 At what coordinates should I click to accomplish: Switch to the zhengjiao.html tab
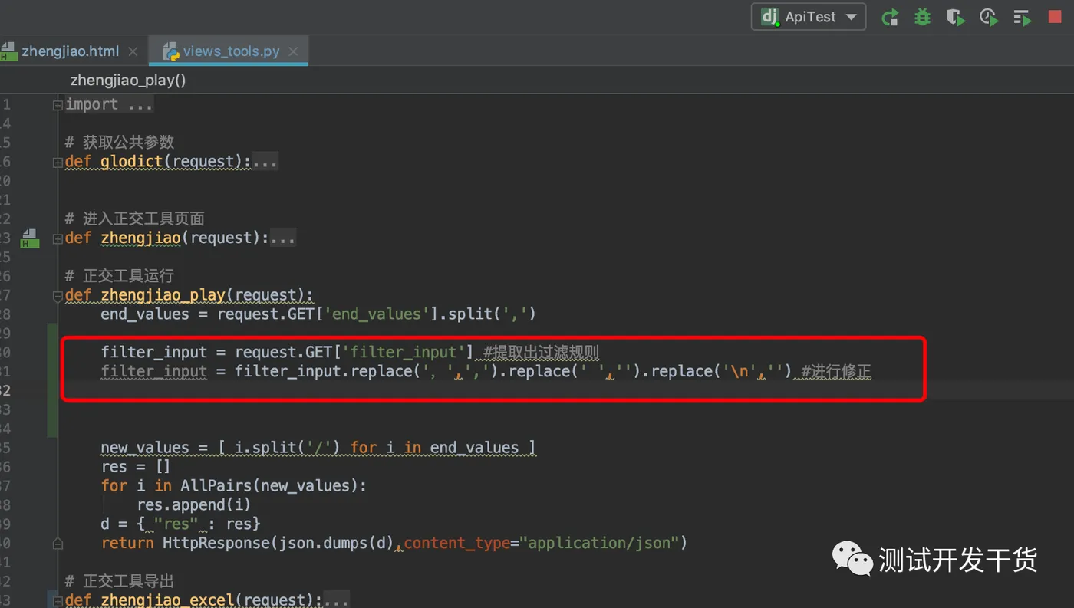coord(70,51)
